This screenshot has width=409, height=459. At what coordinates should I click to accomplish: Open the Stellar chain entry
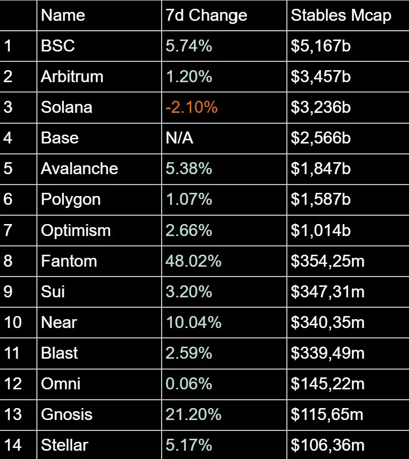[64, 445]
